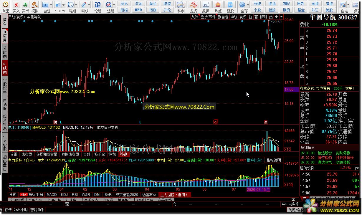Expand the F10/F9 dropdown arrow
Screen dimensions: 362x215
point(64,5)
